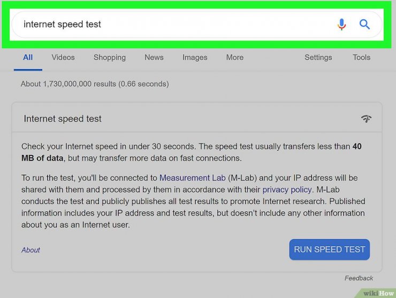
Task: Switch to the Videos tab
Action: pyautogui.click(x=63, y=57)
